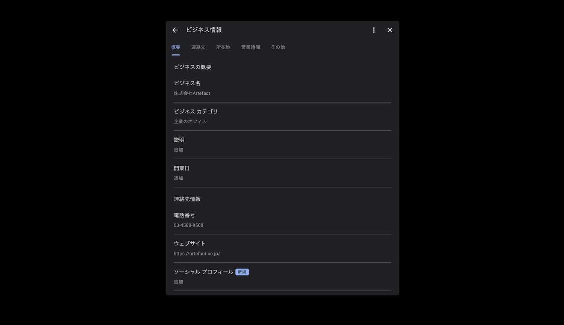Add opening date via 追加 under 開業日
Viewport: 564px width, 325px height.
pos(179,178)
